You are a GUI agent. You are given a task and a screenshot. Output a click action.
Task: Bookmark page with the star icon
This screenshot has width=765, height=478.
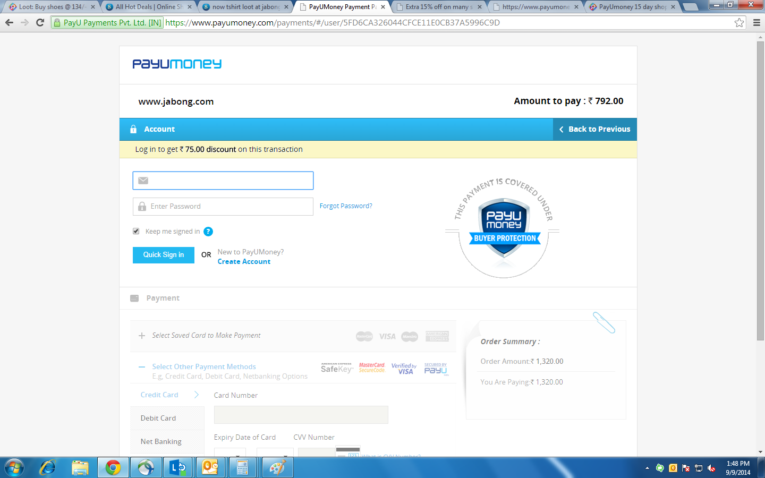pos(739,22)
